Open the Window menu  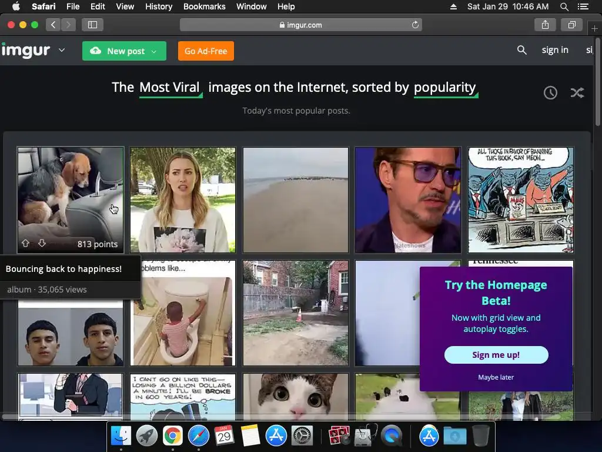tap(252, 6)
